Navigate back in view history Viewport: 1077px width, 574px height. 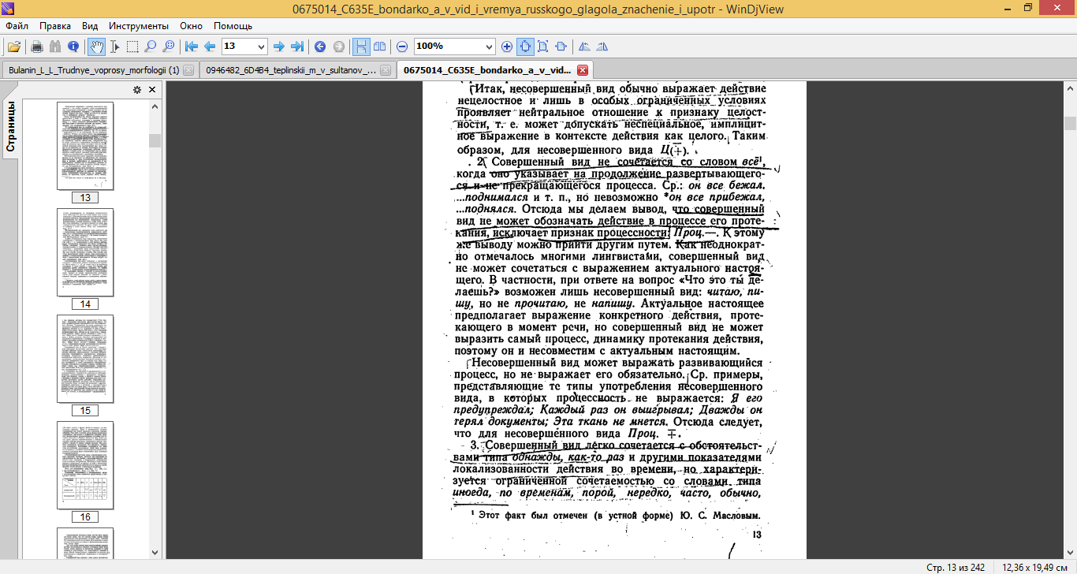320,47
